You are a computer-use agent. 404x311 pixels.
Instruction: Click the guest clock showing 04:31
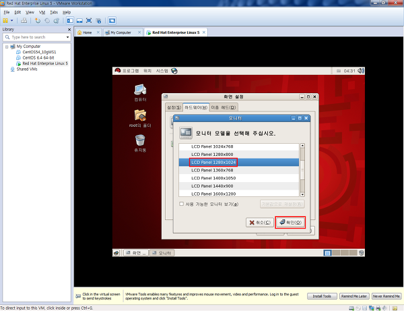point(349,71)
